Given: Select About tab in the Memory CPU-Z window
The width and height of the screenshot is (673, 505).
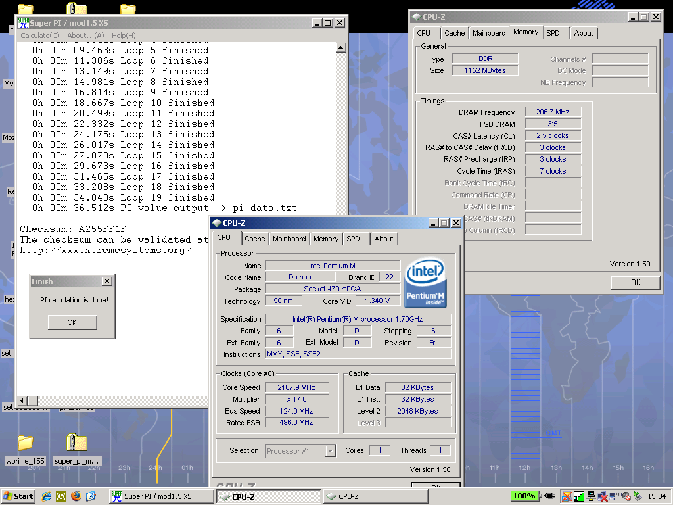Looking at the screenshot, I should 584,33.
